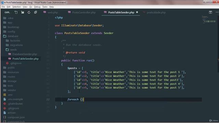Collapse all folders using collapse icon
The image size is (219, 123).
(x=36, y=12)
